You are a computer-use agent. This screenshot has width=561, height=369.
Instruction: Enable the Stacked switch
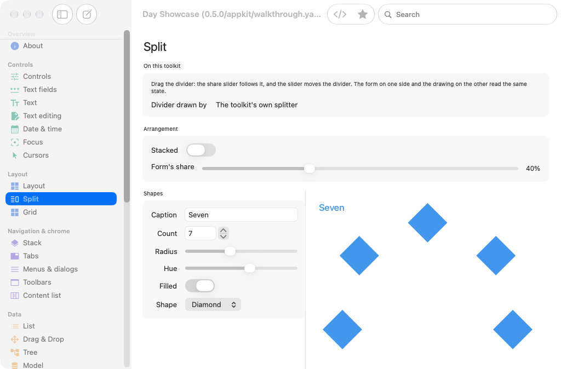tap(201, 150)
